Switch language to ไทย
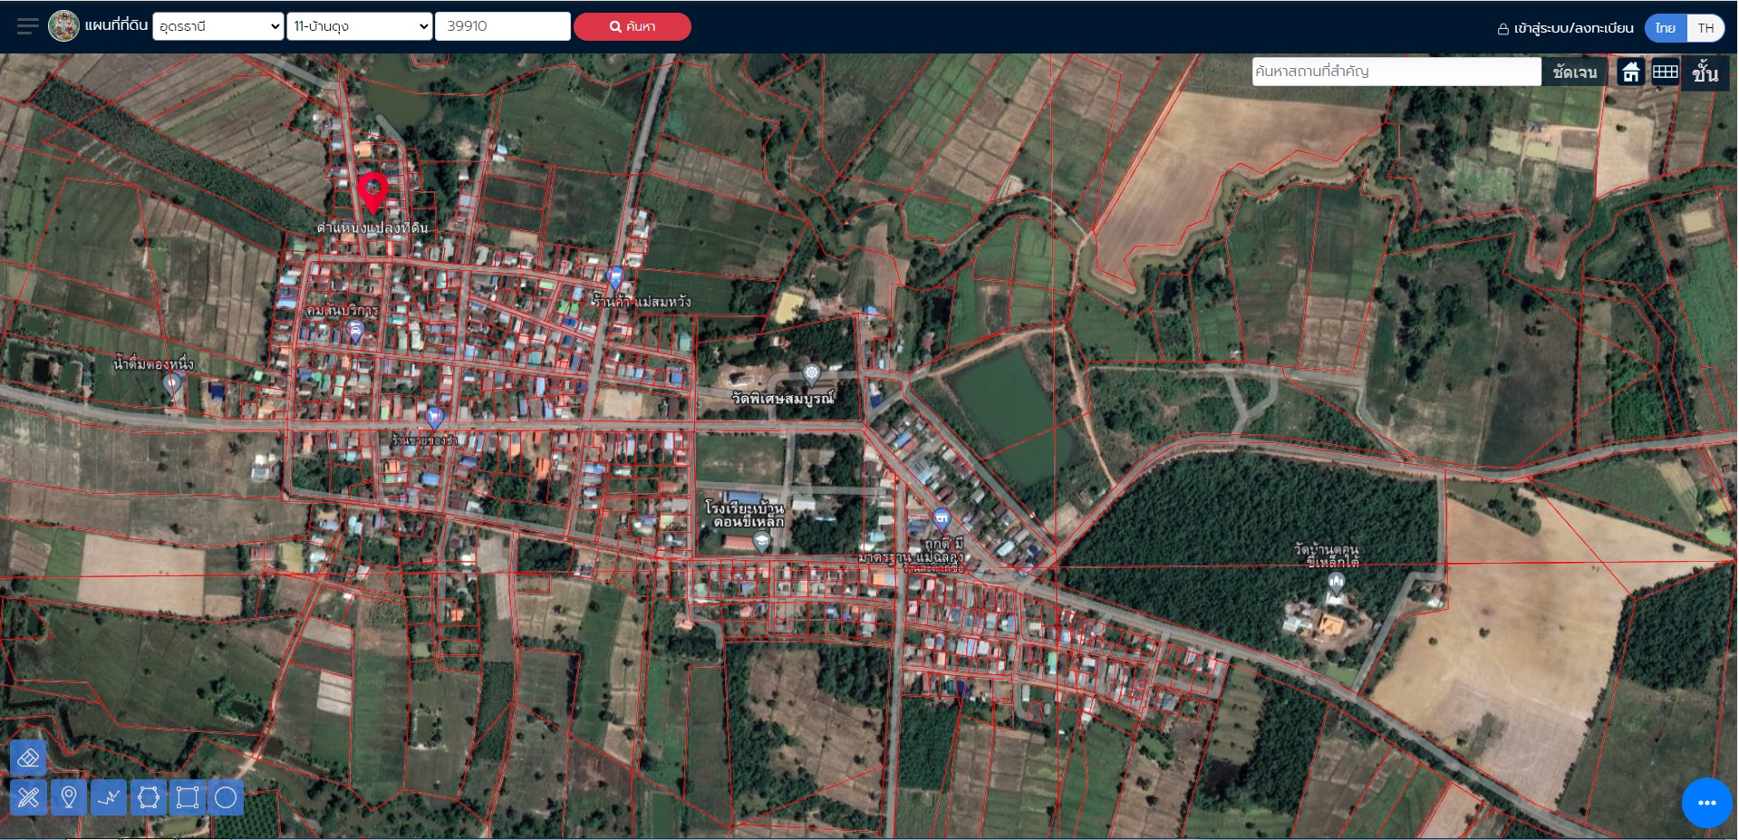The width and height of the screenshot is (1739, 840). 1666,28
